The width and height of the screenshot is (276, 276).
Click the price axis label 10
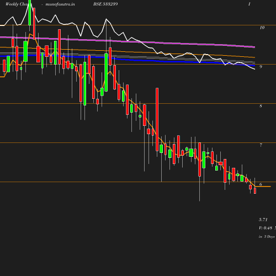pos(262,28)
